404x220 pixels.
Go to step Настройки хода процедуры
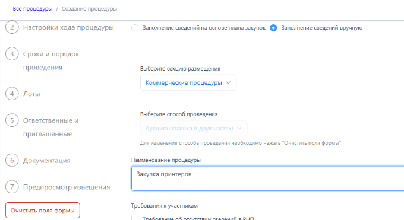point(68,27)
